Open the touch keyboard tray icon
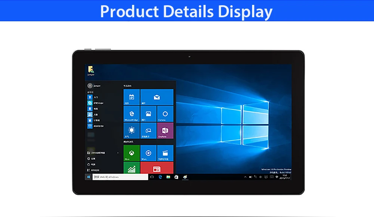 tap(272, 177)
